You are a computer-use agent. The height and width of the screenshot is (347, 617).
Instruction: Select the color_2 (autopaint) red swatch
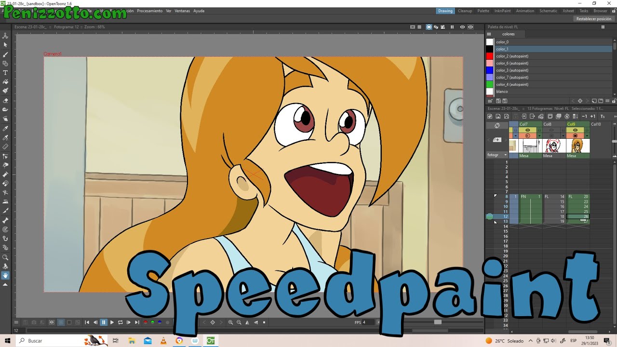[490, 56]
